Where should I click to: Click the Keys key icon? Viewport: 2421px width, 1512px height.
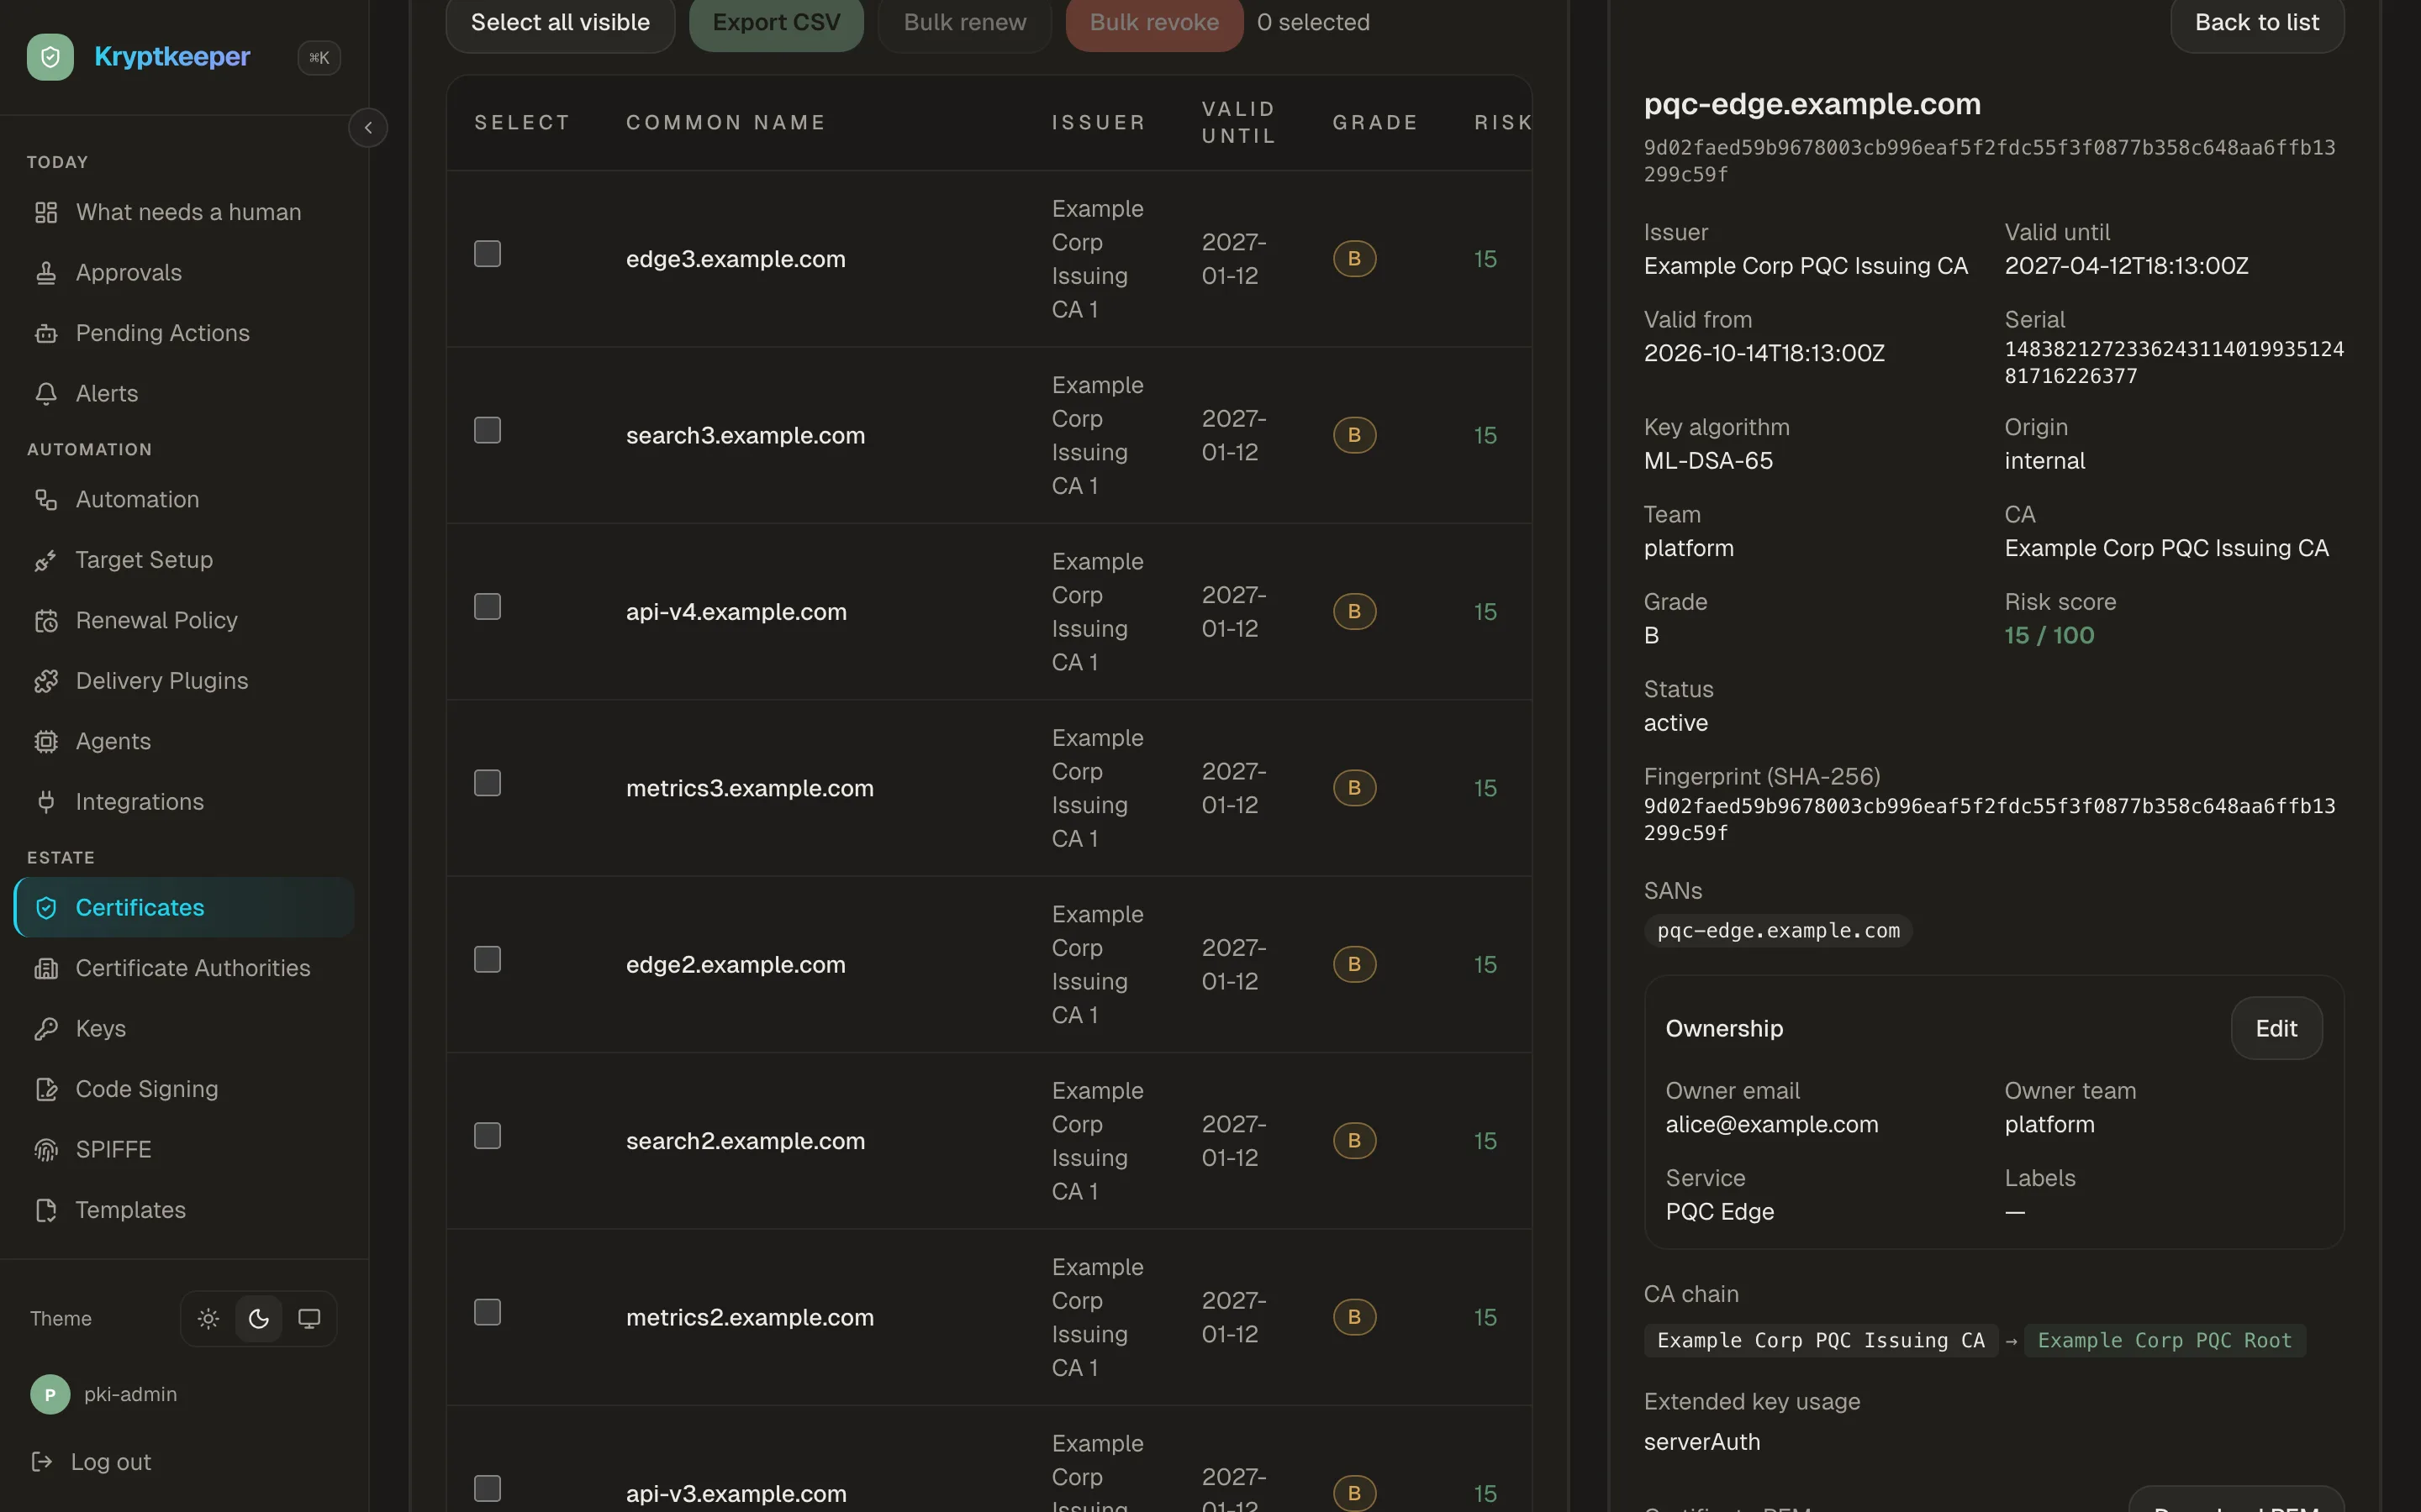tap(46, 1028)
